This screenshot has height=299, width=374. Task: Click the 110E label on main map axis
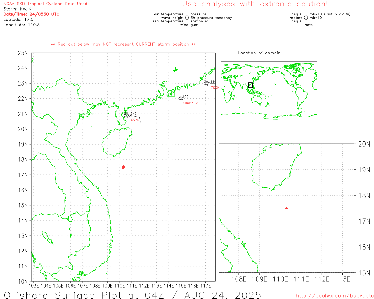[x=120, y=286]
